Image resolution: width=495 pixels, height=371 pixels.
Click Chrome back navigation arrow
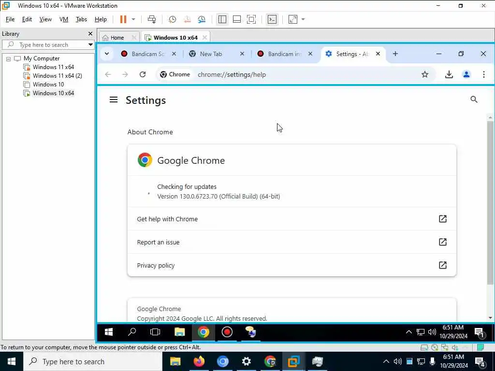108,74
